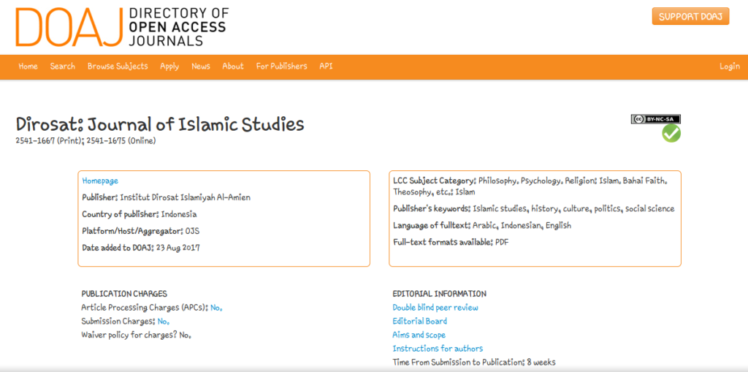Click the Article Processing Charges 'No' link
This screenshot has height=372, width=748.
coord(215,308)
